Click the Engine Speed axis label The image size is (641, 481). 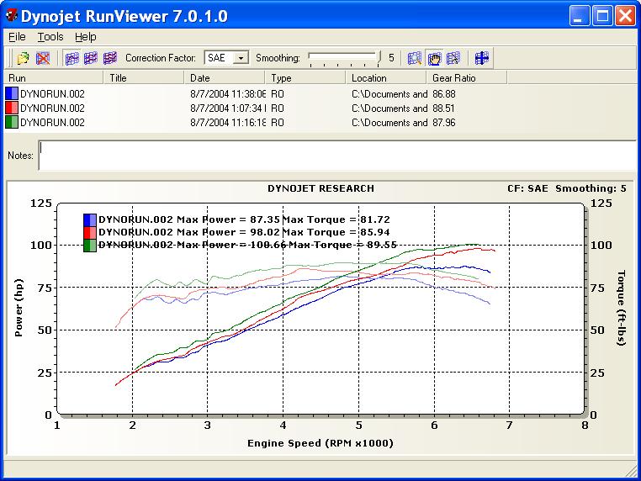click(320, 443)
